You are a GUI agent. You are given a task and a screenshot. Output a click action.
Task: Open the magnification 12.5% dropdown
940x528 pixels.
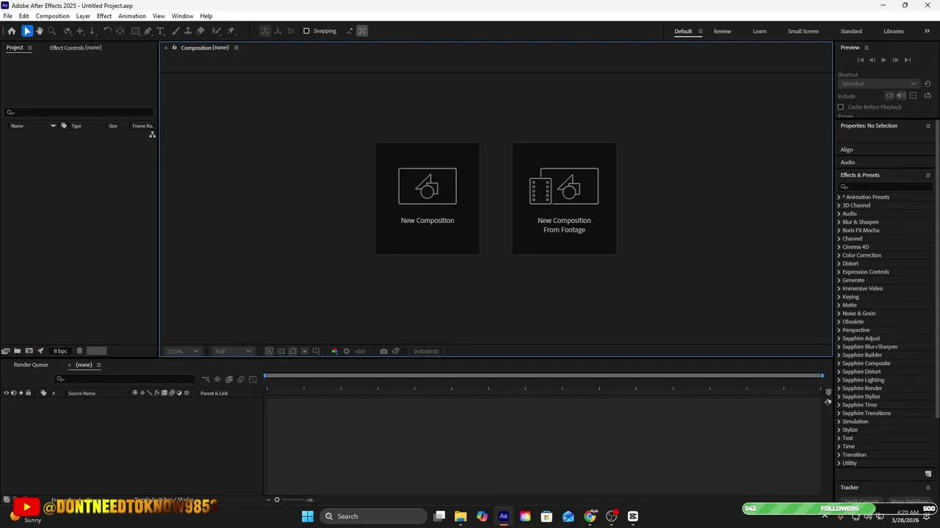(x=182, y=351)
